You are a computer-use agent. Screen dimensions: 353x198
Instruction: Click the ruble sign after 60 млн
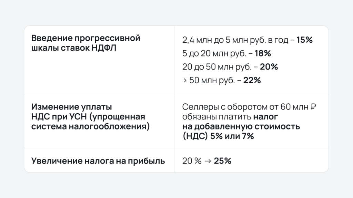tap(313, 107)
